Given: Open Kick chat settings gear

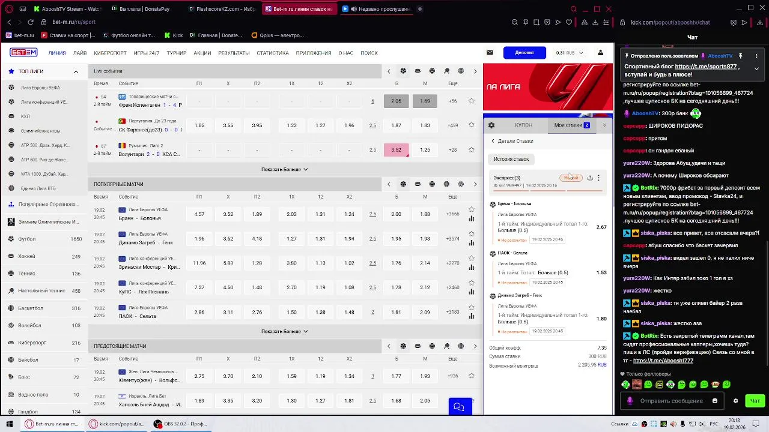Looking at the screenshot, I should [735, 401].
